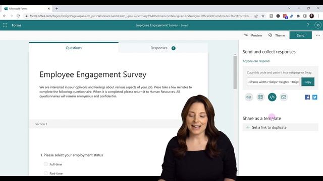
Task: Click the iframe embed code field
Action: [x=273, y=82]
